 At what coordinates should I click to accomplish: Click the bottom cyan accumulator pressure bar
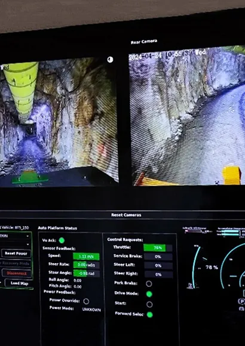[x=230, y=234]
